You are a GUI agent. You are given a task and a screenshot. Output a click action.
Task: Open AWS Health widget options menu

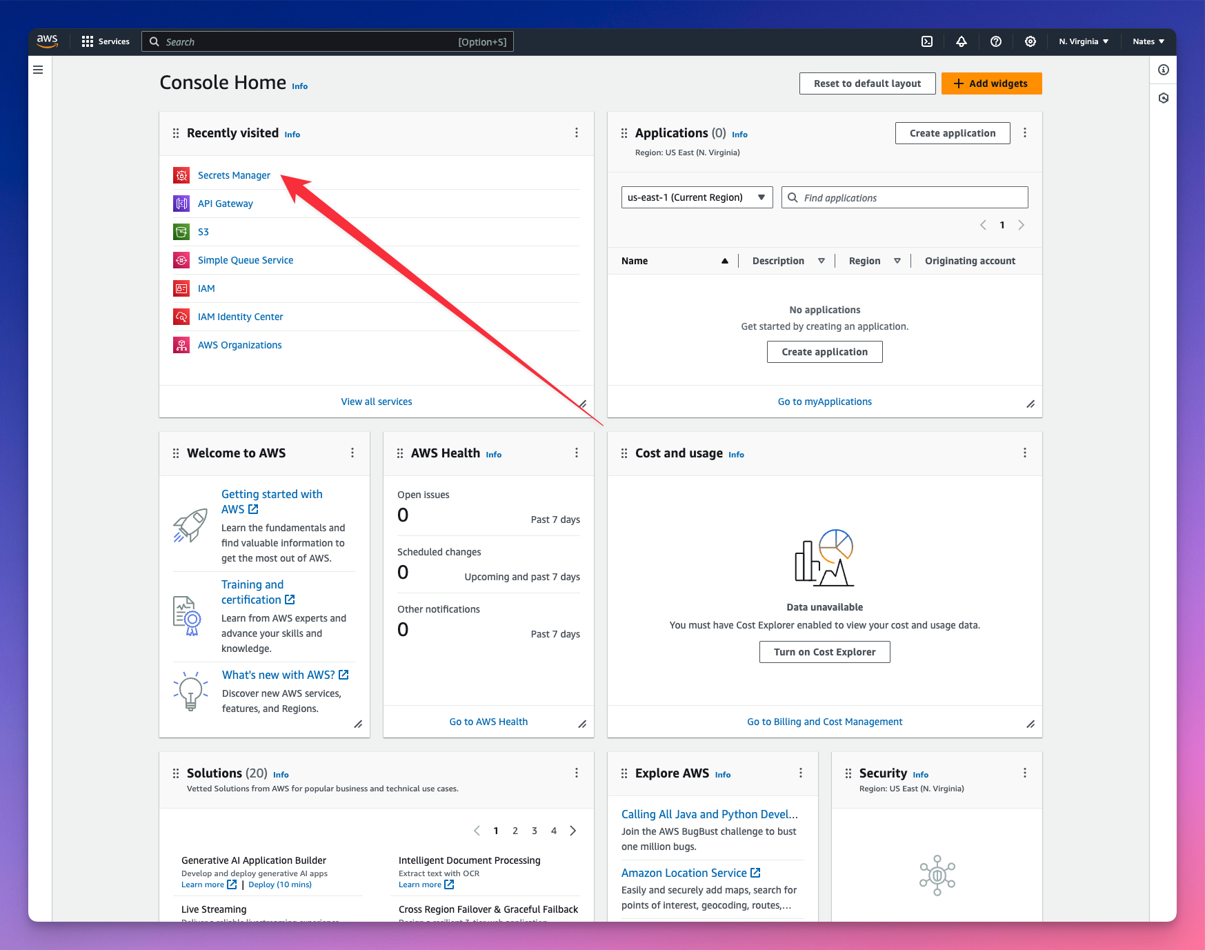coord(577,453)
